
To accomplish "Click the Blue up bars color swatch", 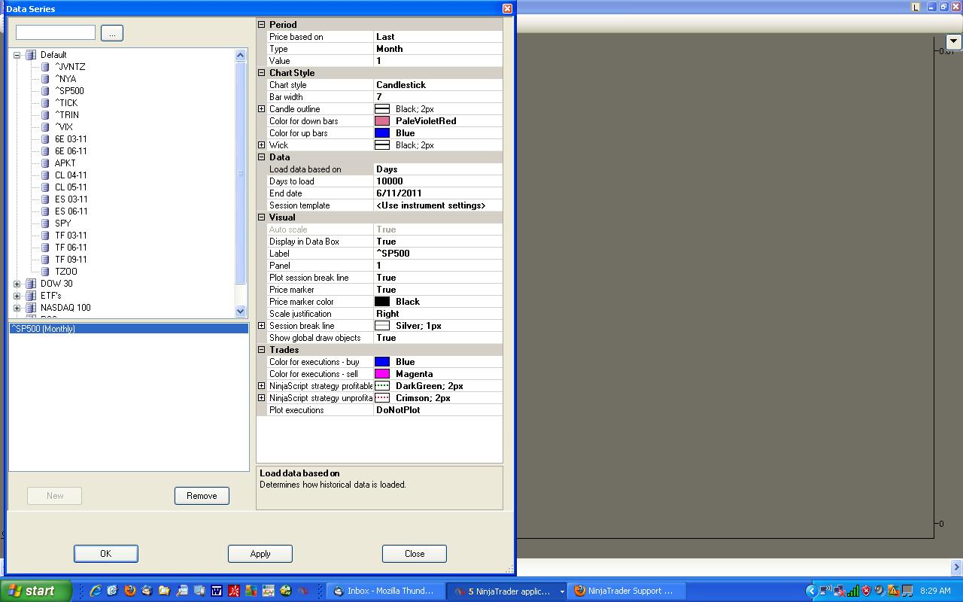I will (x=382, y=133).
